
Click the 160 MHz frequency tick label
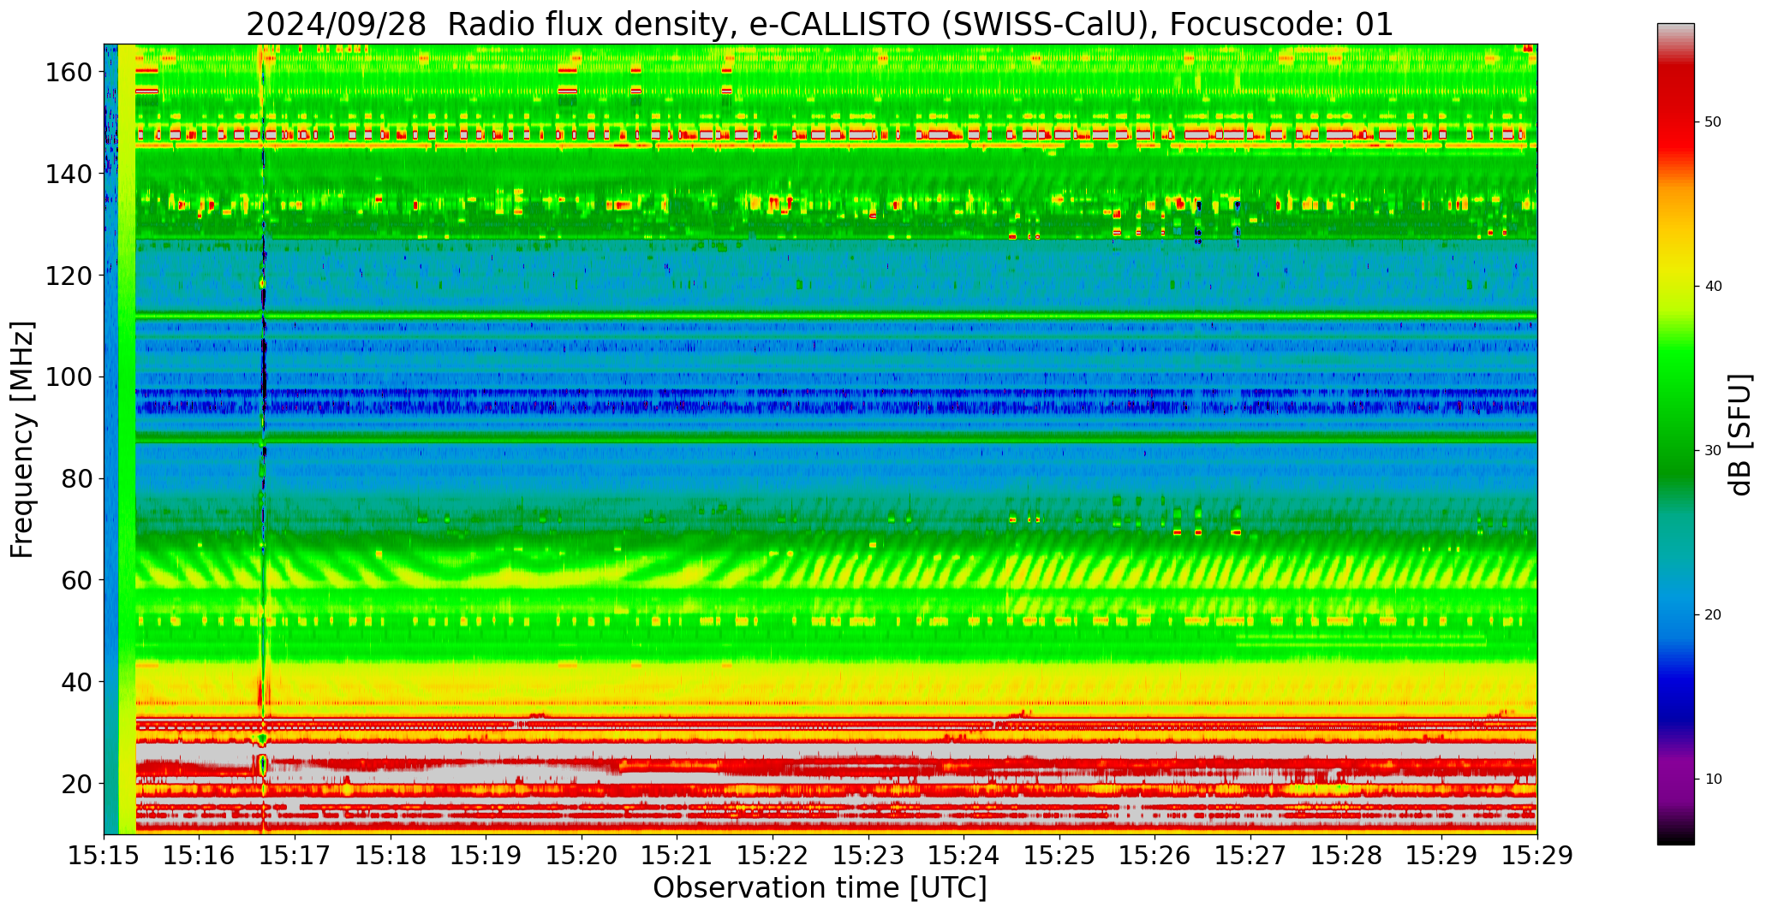(x=69, y=72)
